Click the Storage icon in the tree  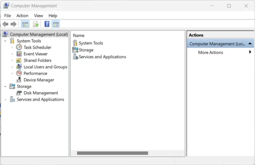[x=12, y=86]
